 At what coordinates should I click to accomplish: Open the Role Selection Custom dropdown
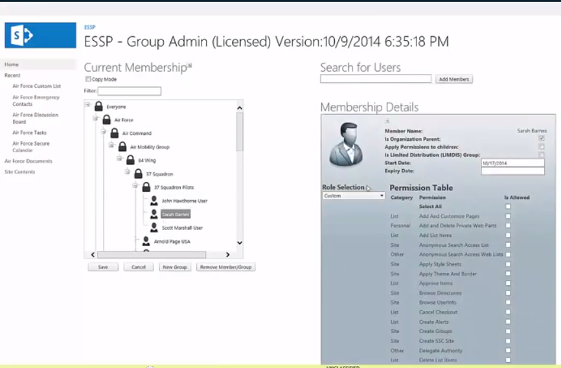tap(354, 196)
